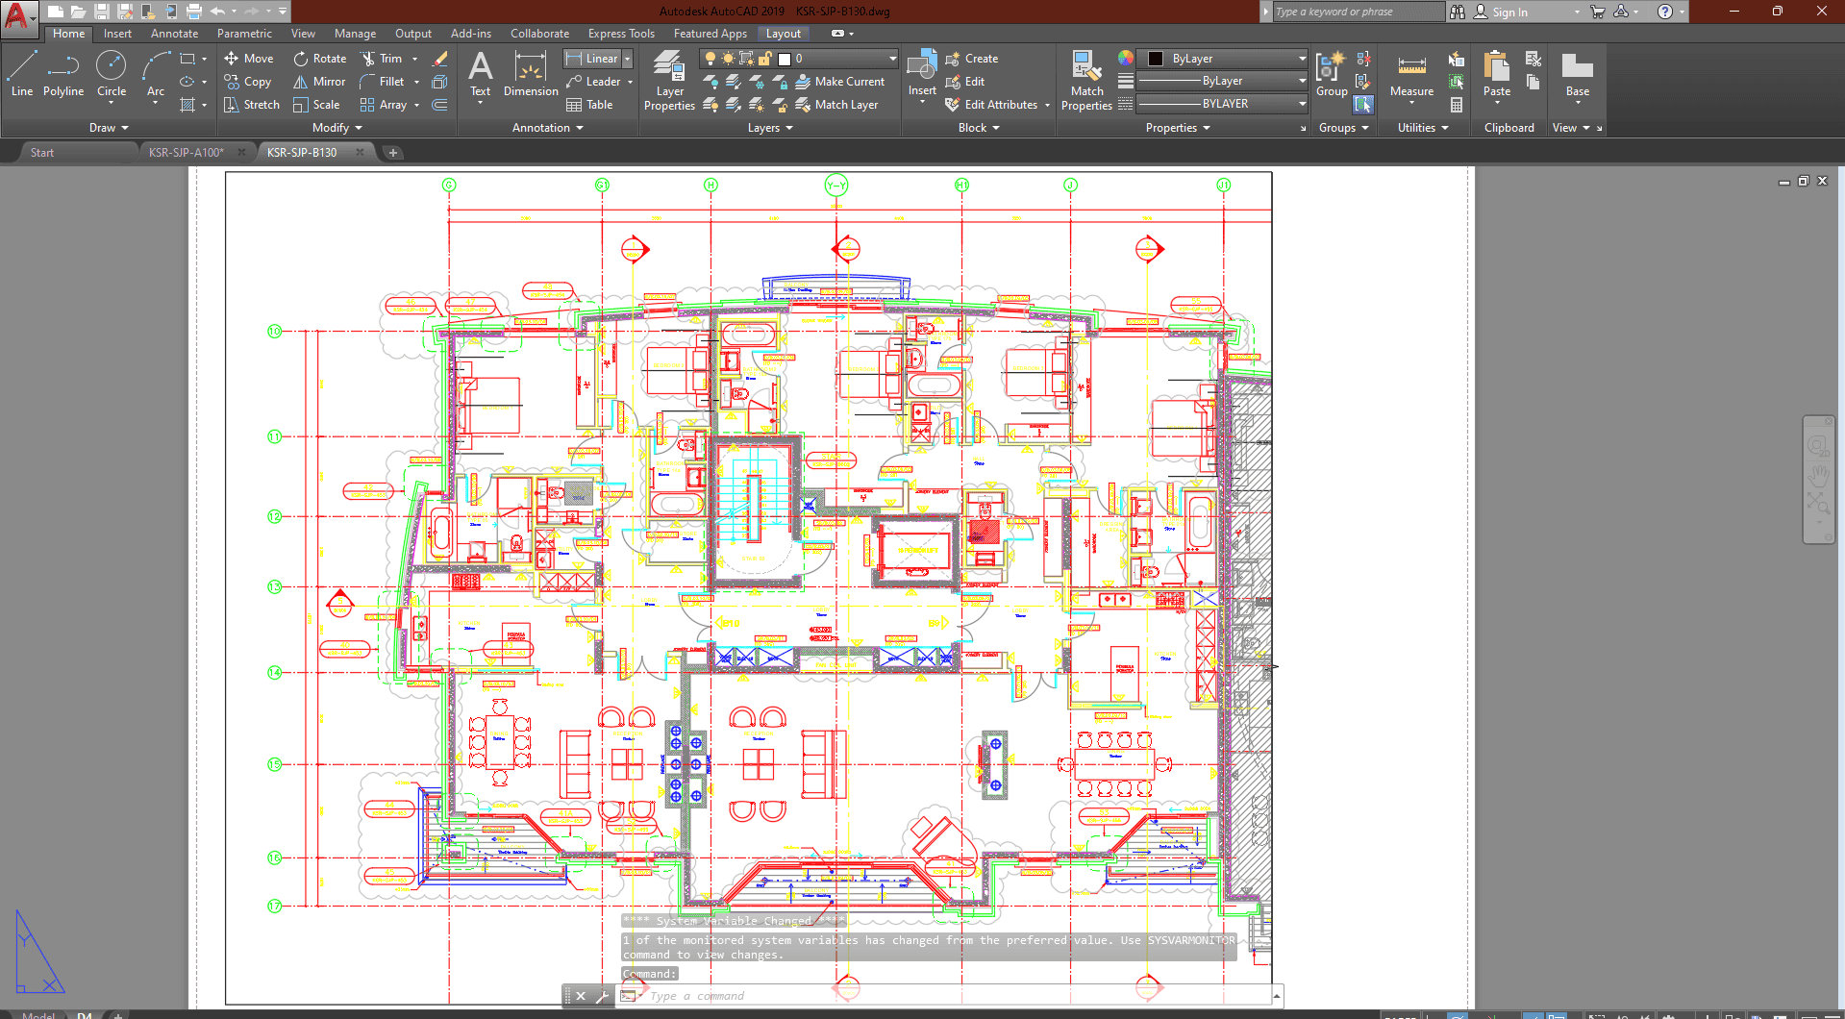Toggle the layer on/off lightbulb icon
Image resolution: width=1845 pixels, height=1019 pixels.
click(711, 59)
